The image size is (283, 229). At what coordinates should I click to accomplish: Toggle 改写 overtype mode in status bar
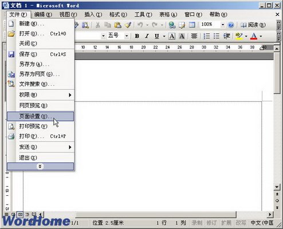[x=241, y=223]
